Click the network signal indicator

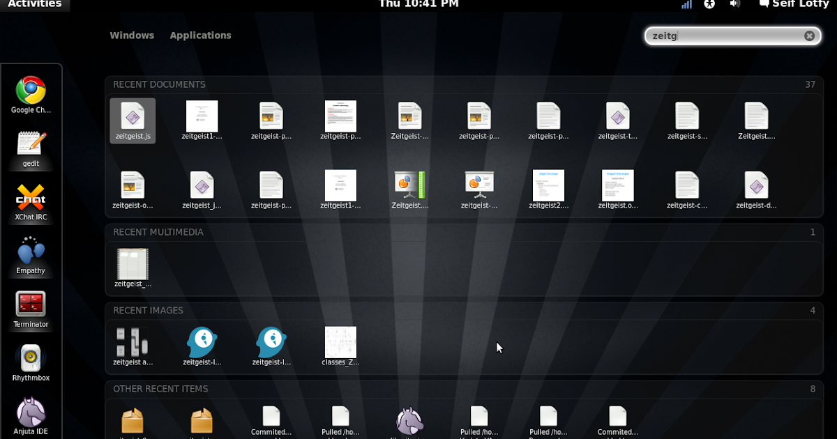pos(686,4)
